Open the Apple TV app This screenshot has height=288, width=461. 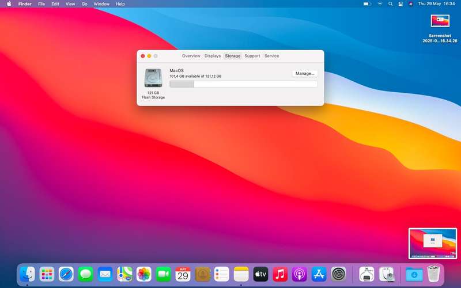tap(261, 274)
